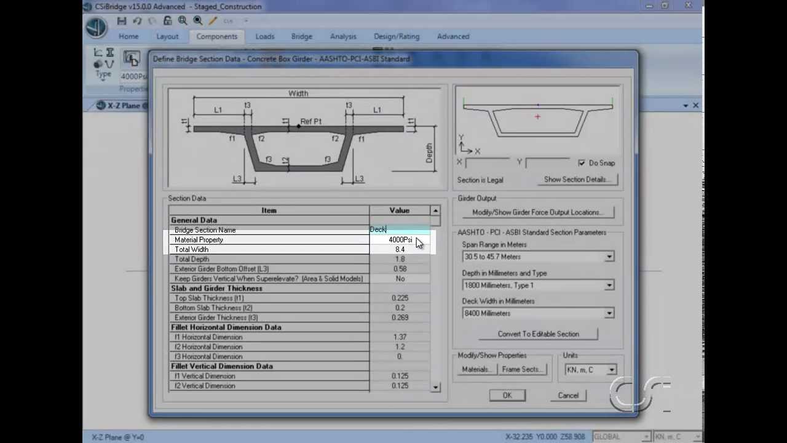Click the box girder section preview thumbnail
Image resolution: width=787 pixels, height=443 pixels.
[538, 120]
